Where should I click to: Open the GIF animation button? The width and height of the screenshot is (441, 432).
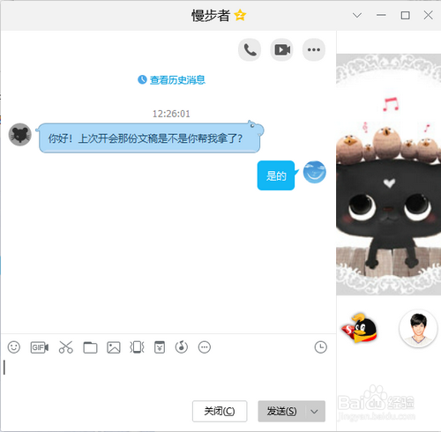[40, 347]
